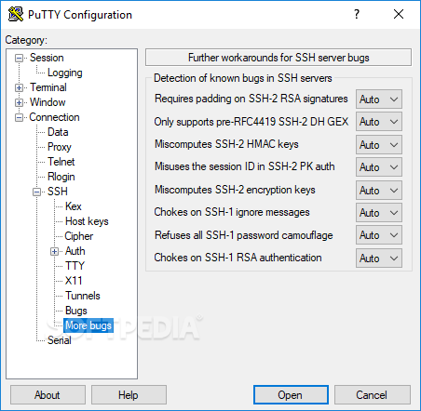Image resolution: width=421 pixels, height=411 pixels.
Task: Close the PuTTY Configuration window
Action: [x=399, y=14]
